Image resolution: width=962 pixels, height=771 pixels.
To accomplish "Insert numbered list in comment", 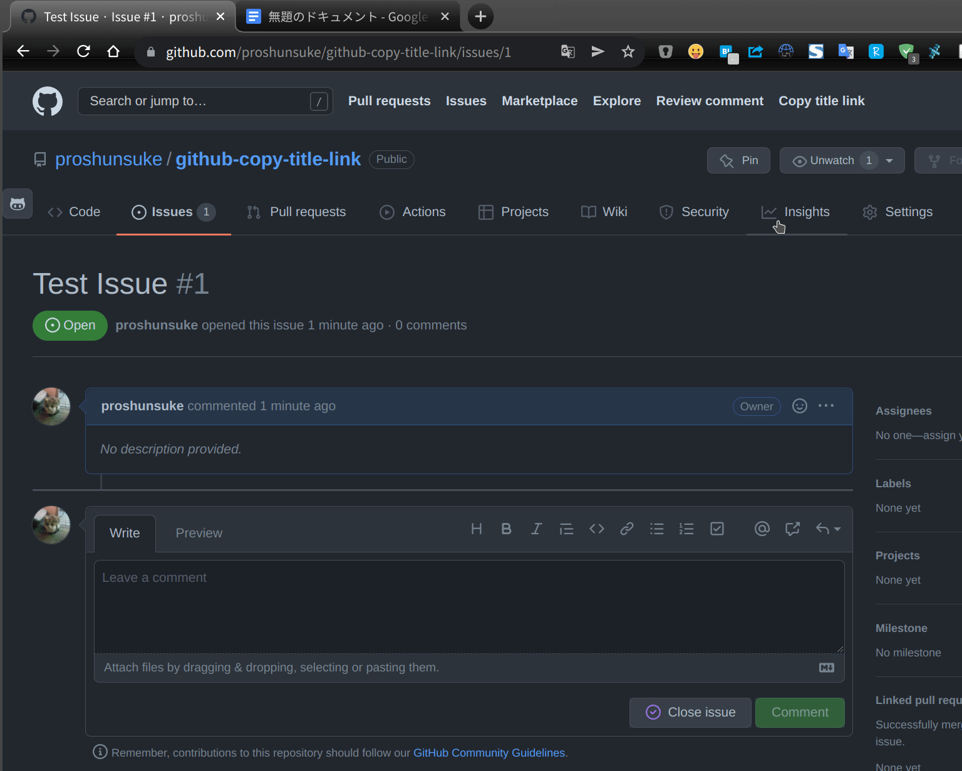I will [686, 529].
